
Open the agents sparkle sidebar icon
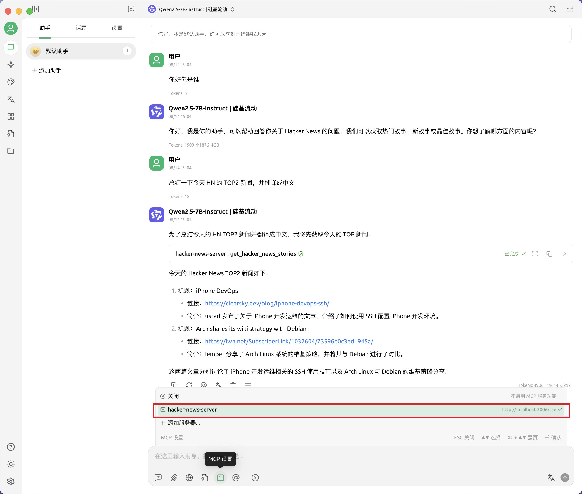pyautogui.click(x=11, y=65)
